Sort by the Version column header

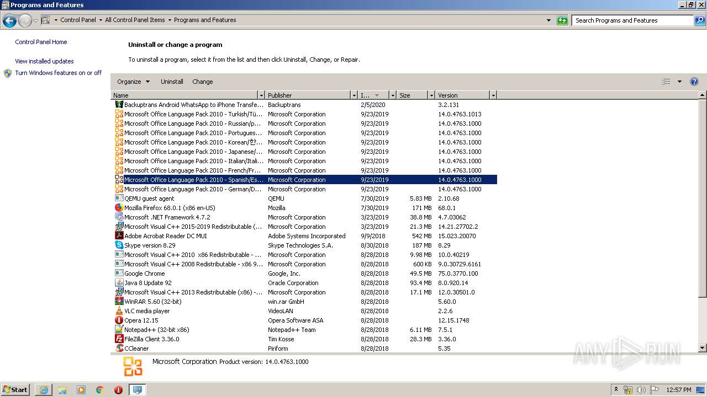coord(463,95)
